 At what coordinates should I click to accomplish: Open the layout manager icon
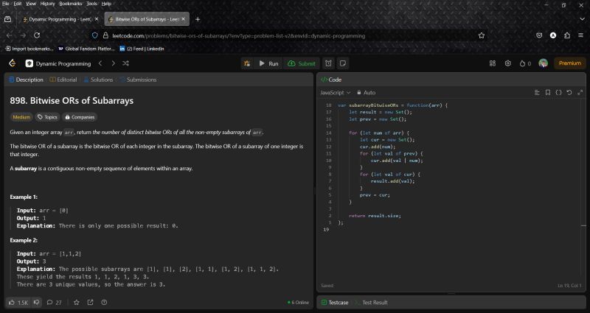pyautogui.click(x=493, y=63)
